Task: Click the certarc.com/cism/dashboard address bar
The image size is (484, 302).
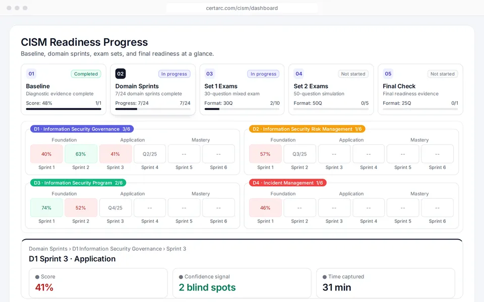Action: (242, 8)
